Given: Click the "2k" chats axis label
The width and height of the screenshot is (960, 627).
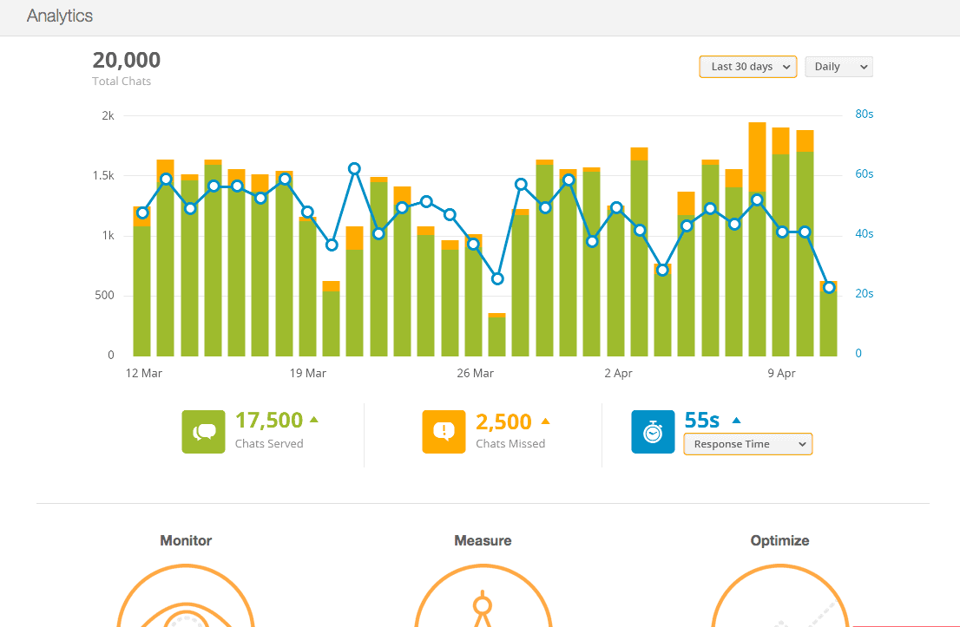Looking at the screenshot, I should 108,115.
